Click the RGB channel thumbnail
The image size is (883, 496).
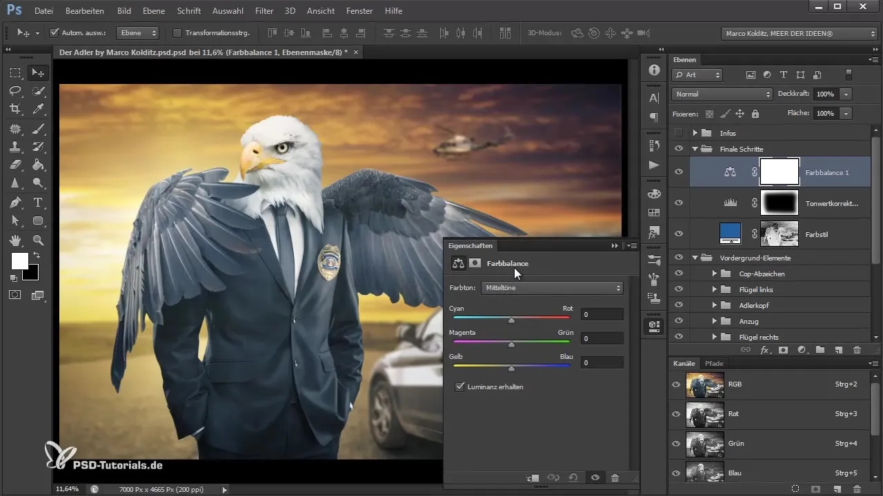[705, 384]
